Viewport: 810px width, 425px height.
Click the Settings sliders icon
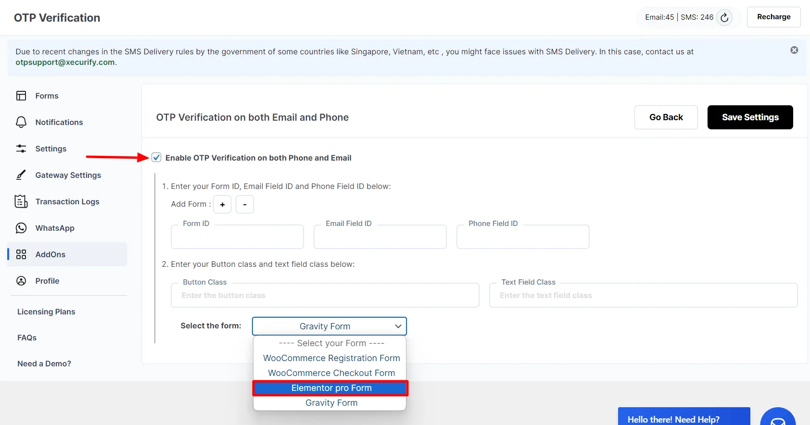(21, 149)
